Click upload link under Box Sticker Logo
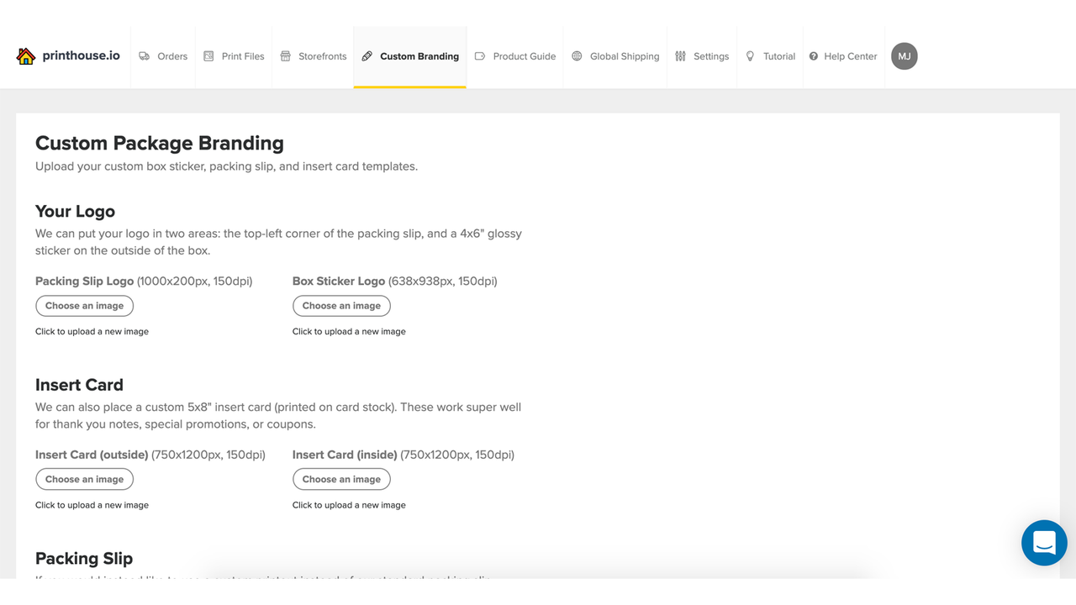The width and height of the screenshot is (1076, 605). pyautogui.click(x=349, y=331)
